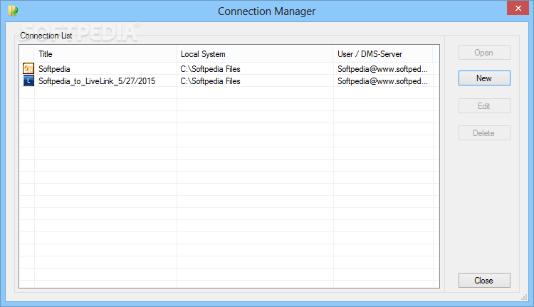Click the disabled Delete button
Image resolution: width=534 pixels, height=307 pixels.
pos(484,133)
